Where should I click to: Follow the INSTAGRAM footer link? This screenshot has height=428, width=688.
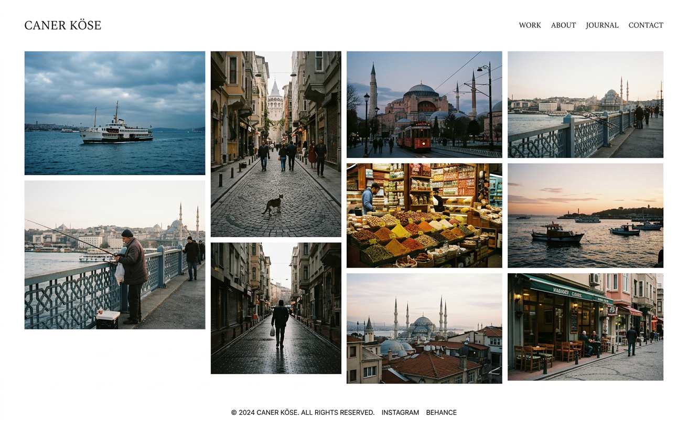pos(400,412)
